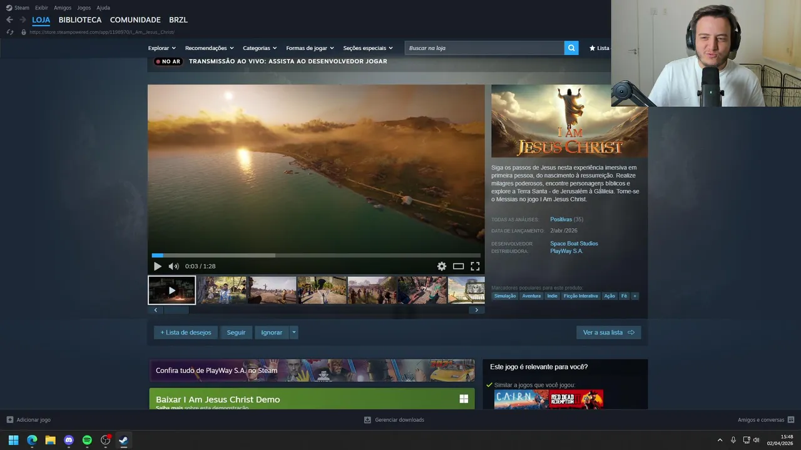
Task: Open Space Boat Studios developer link
Action: point(574,244)
